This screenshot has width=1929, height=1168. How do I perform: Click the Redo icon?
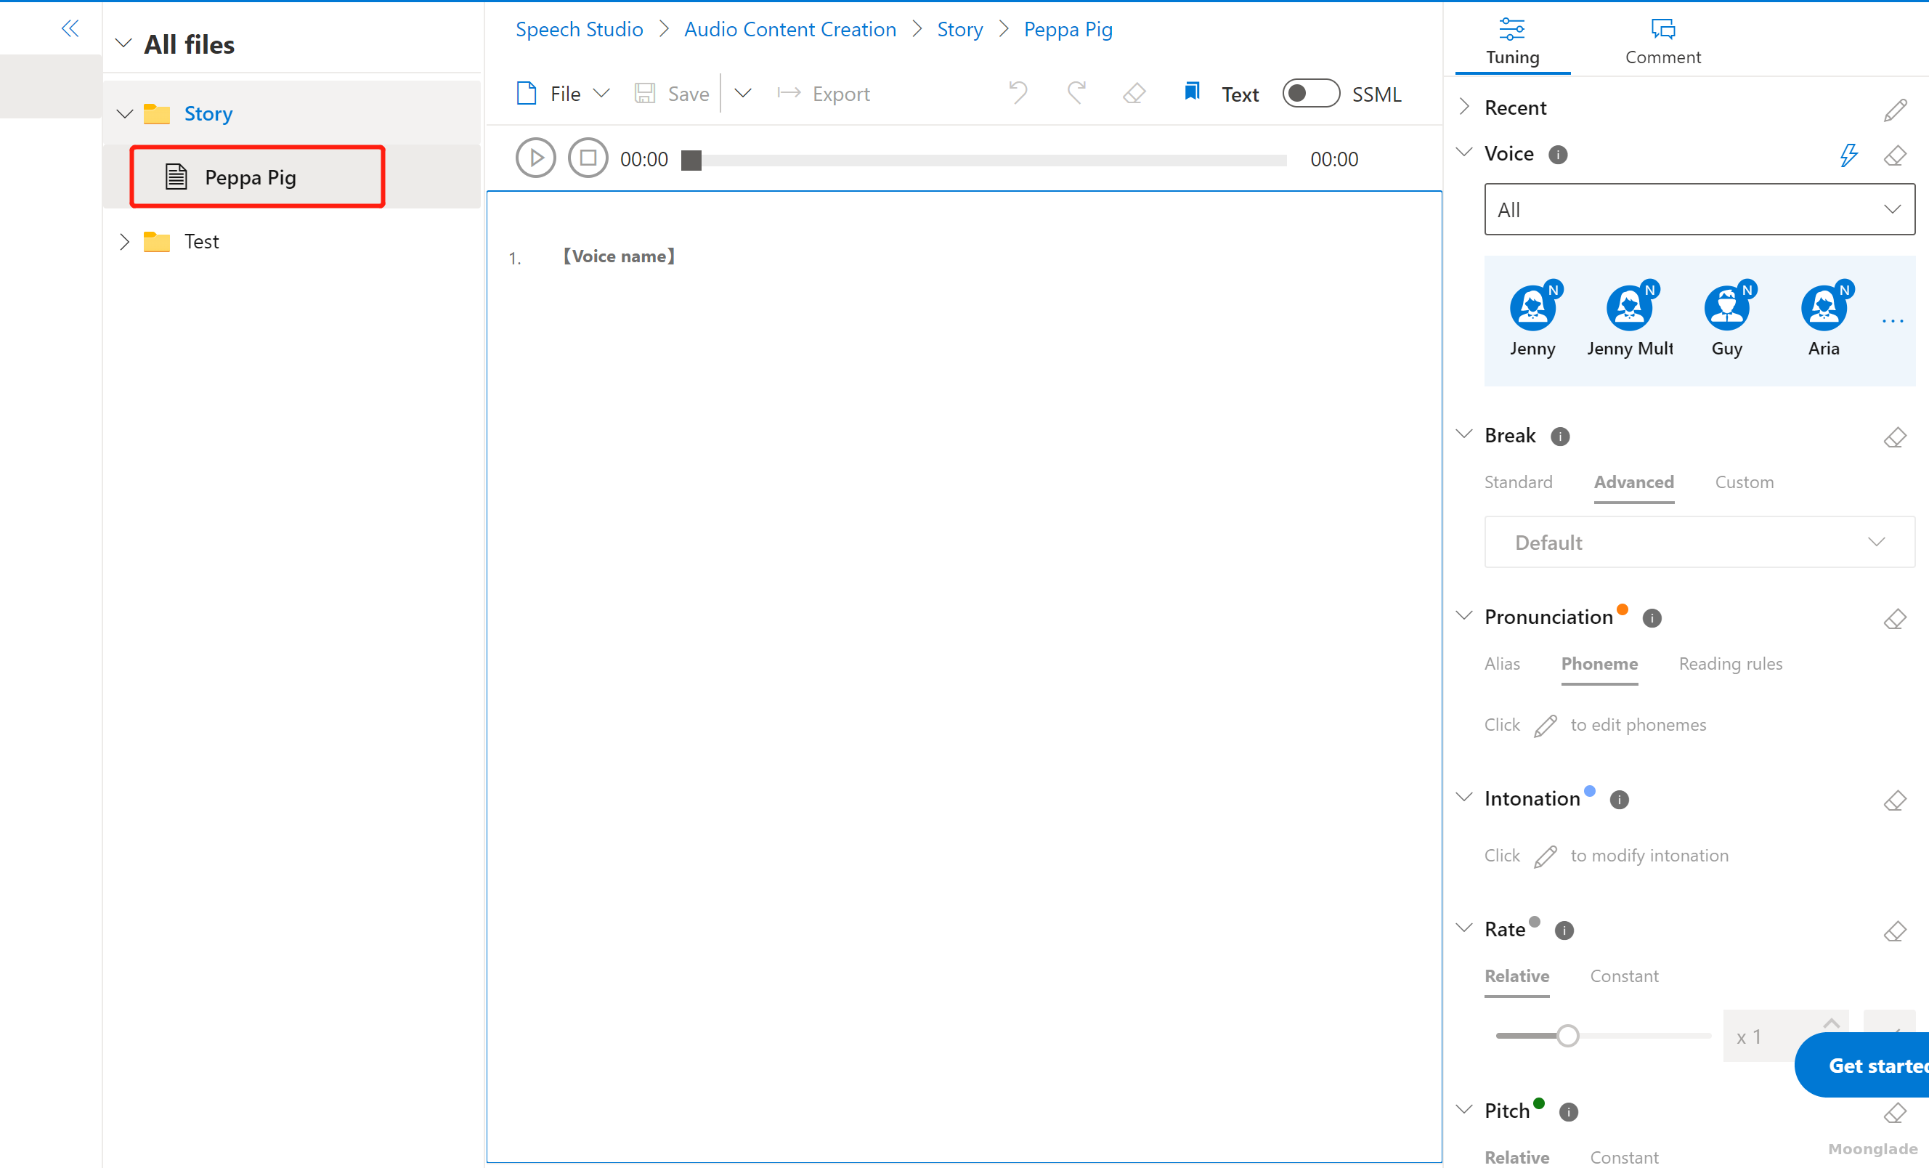click(x=1076, y=93)
